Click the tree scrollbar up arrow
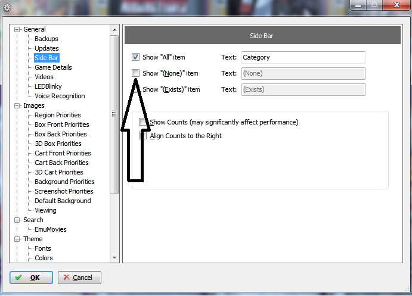 (114, 30)
